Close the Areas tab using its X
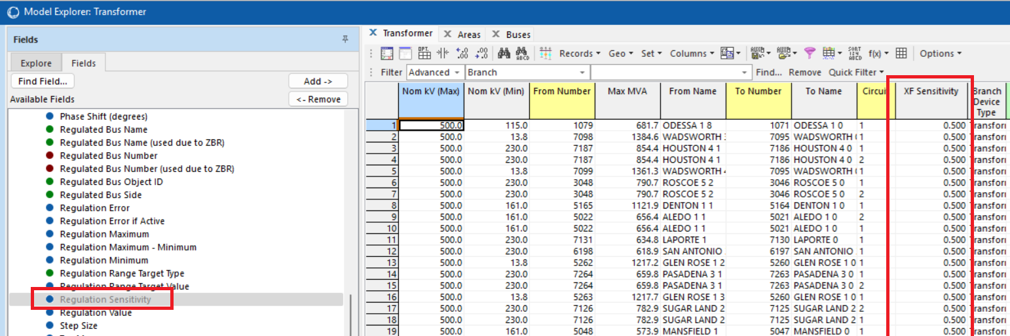Image resolution: width=1010 pixels, height=336 pixels. point(447,34)
